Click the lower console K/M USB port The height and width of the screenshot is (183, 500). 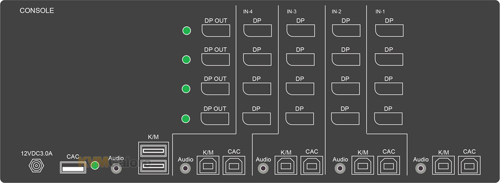(x=152, y=166)
